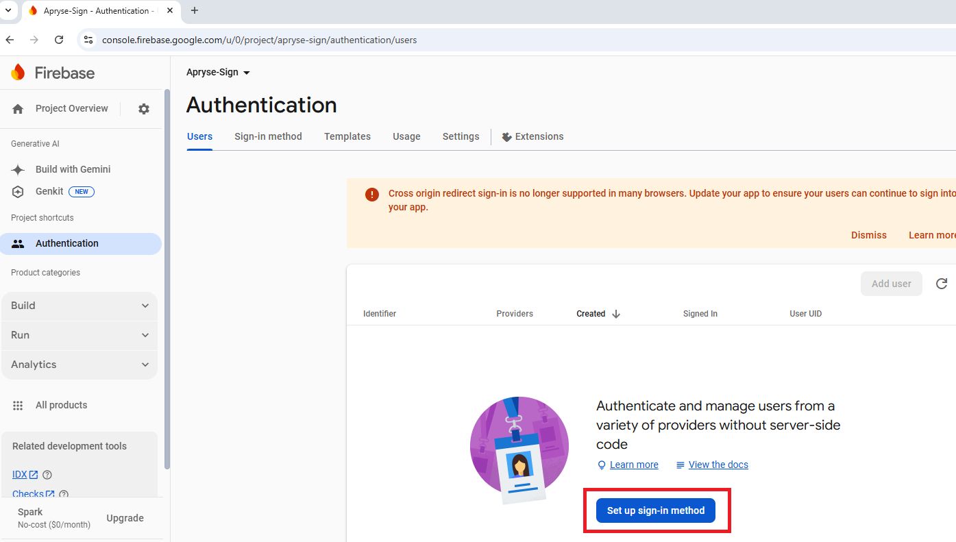
Task: Click the Identifier column header
Action: point(380,314)
